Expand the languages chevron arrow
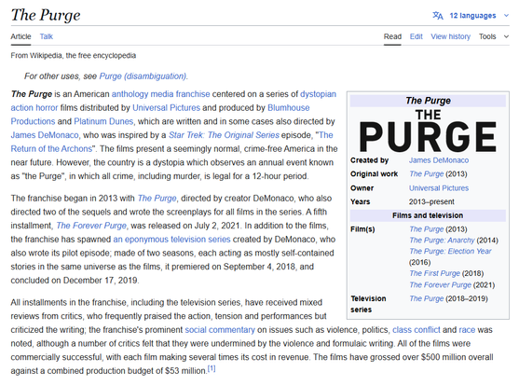Image resolution: width=519 pixels, height=386 pixels. pyautogui.click(x=506, y=16)
